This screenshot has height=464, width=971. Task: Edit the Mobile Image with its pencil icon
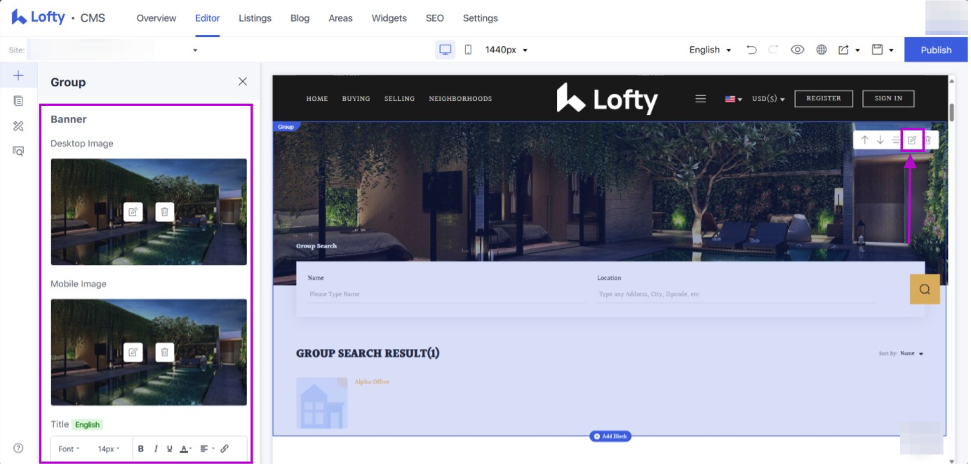click(133, 352)
